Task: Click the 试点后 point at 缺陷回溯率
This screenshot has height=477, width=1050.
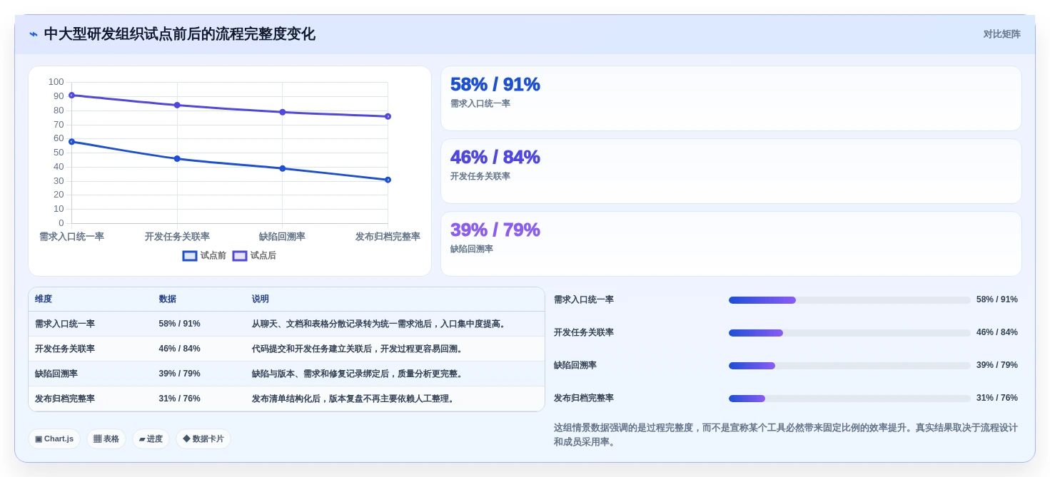Action: pyautogui.click(x=282, y=112)
